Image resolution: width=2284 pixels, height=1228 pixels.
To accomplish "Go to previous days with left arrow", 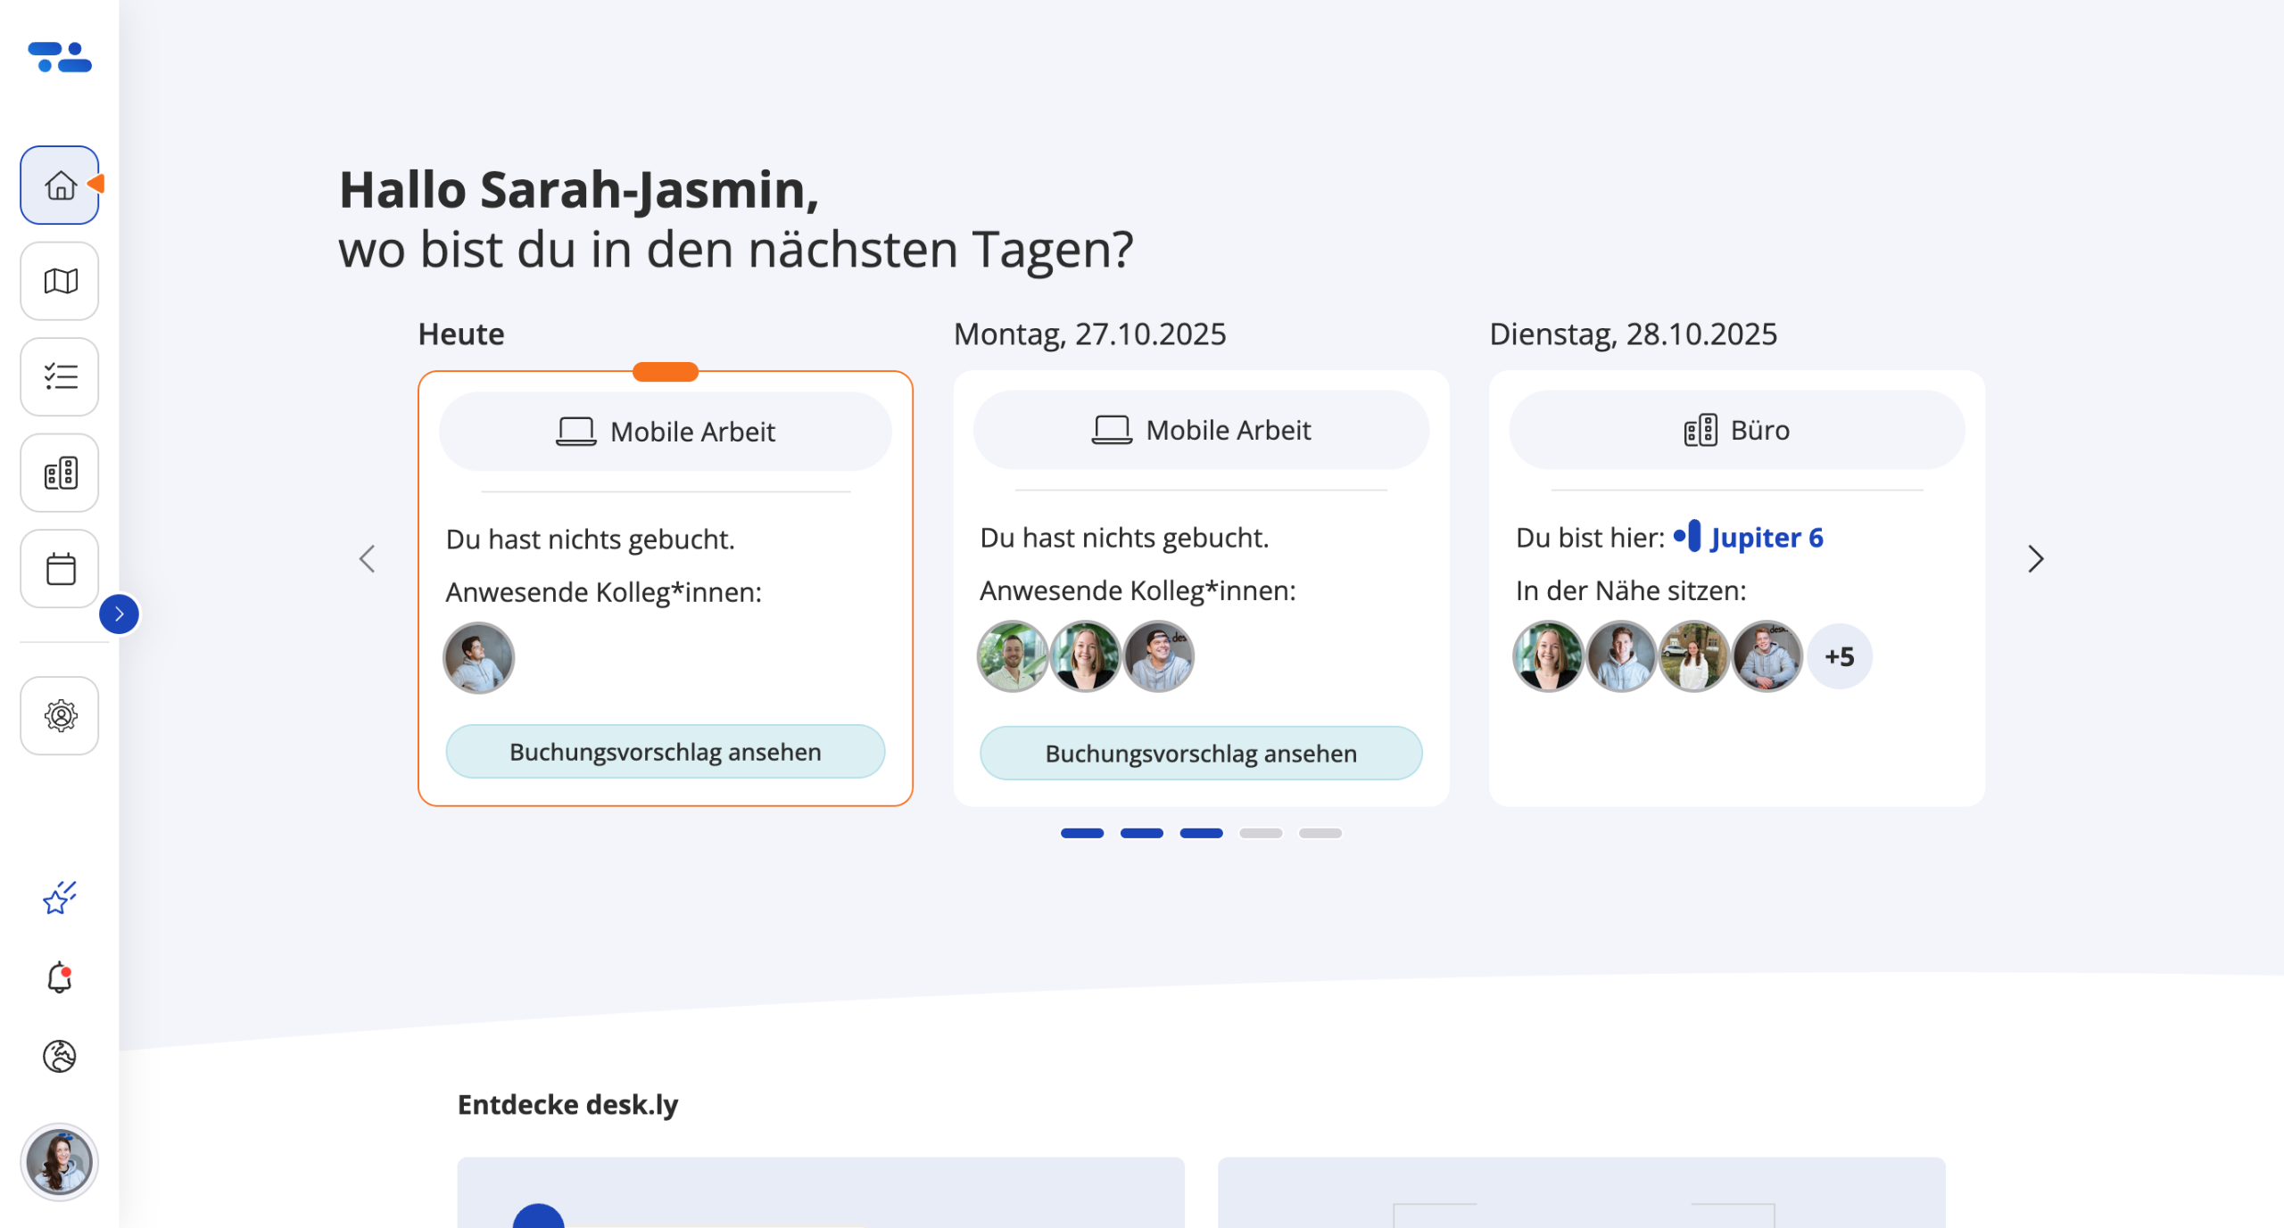I will tap(367, 559).
